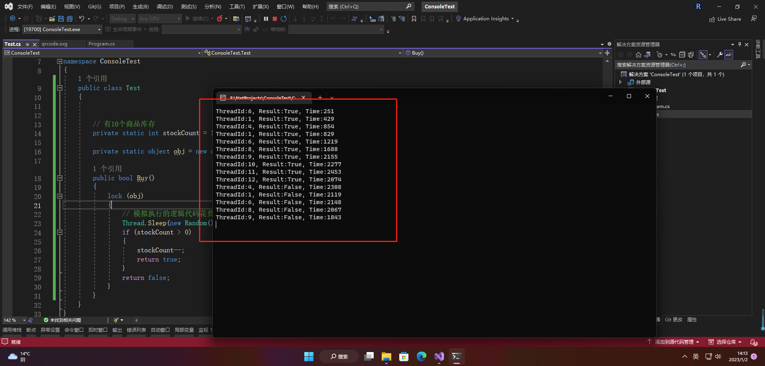Click the Restart debugging icon

click(x=284, y=18)
